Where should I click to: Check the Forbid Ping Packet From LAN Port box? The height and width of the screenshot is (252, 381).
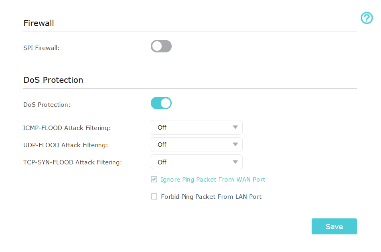[154, 197]
